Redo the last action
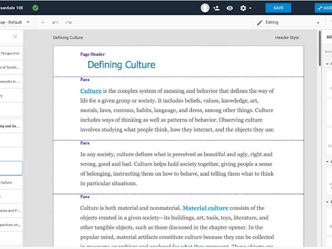The image size is (332, 249). (x=68, y=23)
